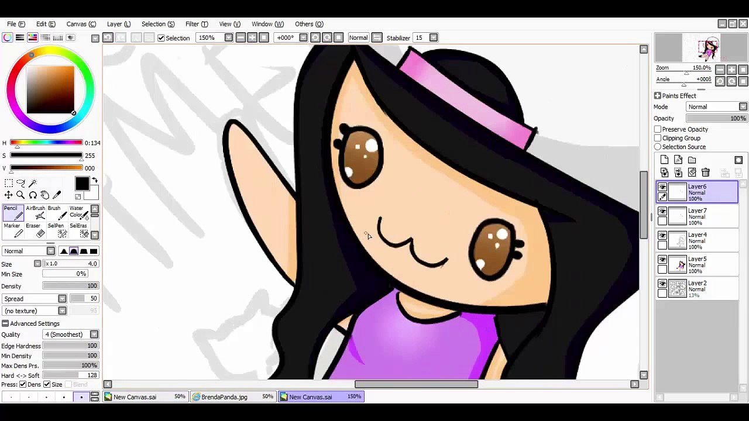Pick the Water Color tool
This screenshot has width=749, height=421.
pos(78,212)
